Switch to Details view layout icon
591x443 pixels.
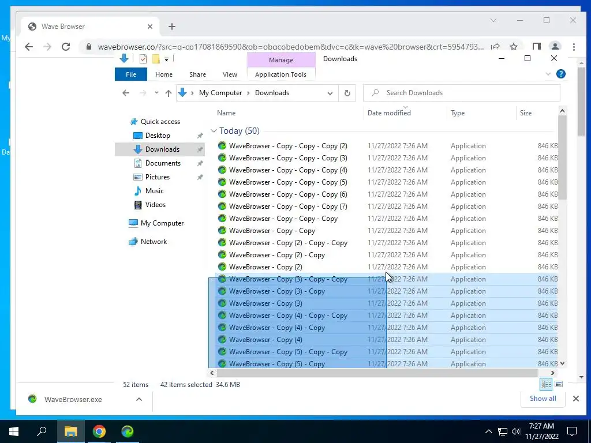[x=546, y=384]
